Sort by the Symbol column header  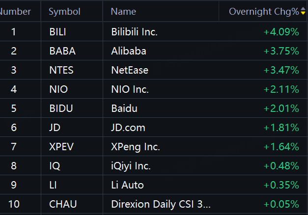tap(64, 11)
